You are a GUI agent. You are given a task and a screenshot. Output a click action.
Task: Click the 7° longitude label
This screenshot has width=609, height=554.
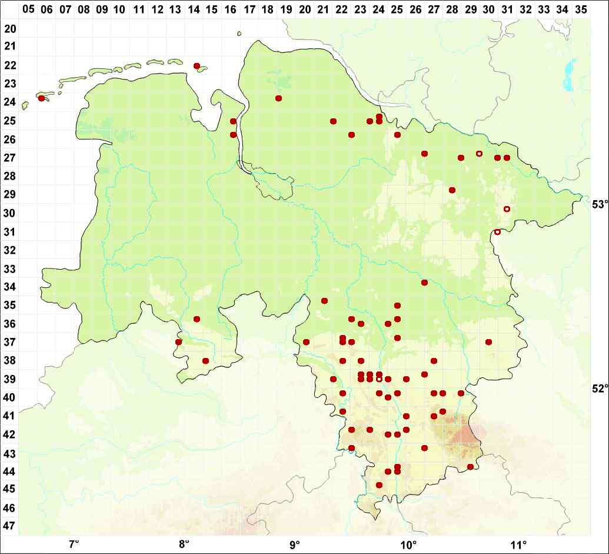[x=74, y=543]
